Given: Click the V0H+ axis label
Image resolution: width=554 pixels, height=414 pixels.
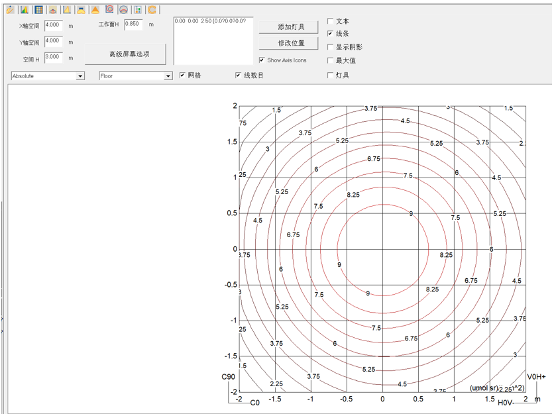Looking at the screenshot, I should (536, 377).
